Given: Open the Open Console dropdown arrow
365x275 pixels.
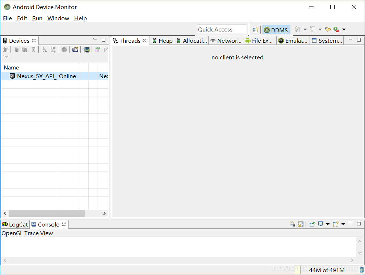Looking at the screenshot, I should [343, 224].
